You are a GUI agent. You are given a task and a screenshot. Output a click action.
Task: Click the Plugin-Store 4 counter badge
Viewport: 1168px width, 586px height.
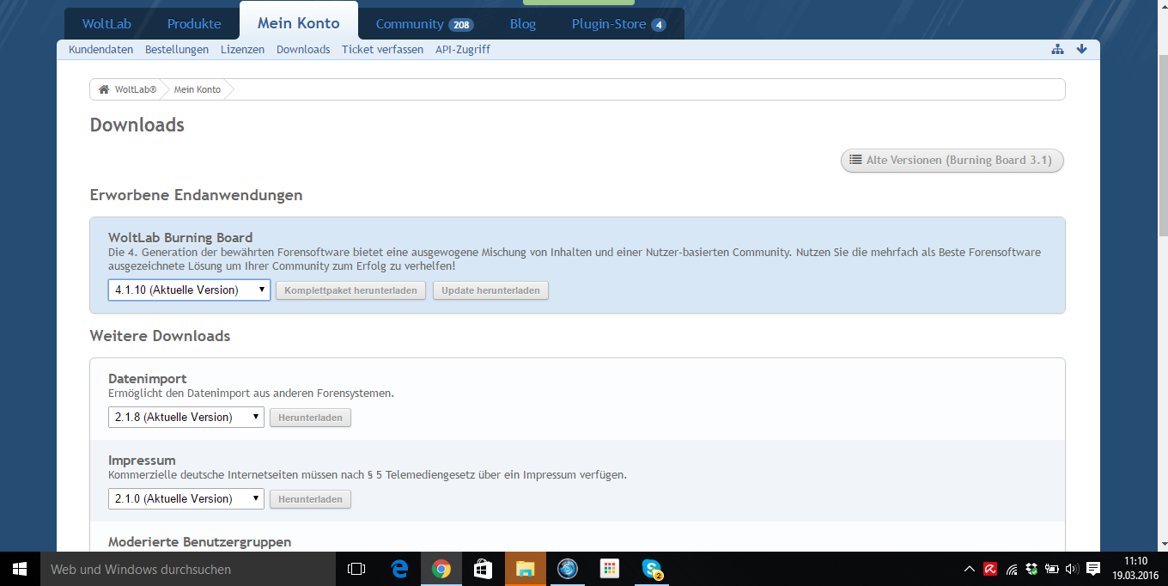(659, 25)
